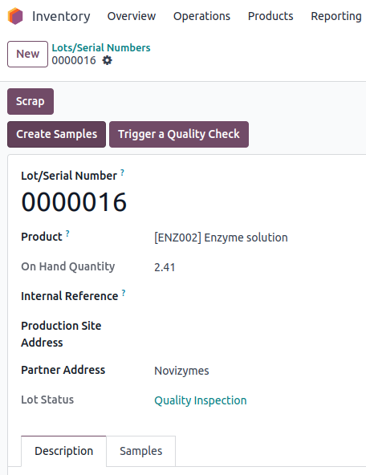Select the Description tab
This screenshot has height=475, width=366.
coord(63,451)
